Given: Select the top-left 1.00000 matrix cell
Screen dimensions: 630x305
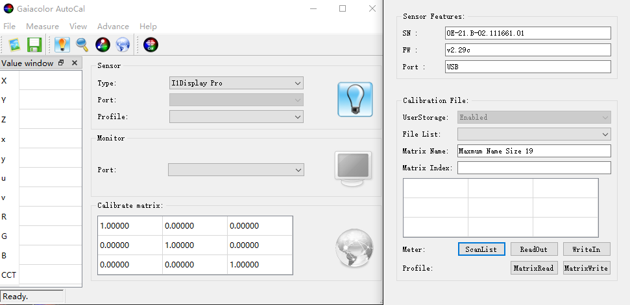Looking at the screenshot, I should (130, 225).
